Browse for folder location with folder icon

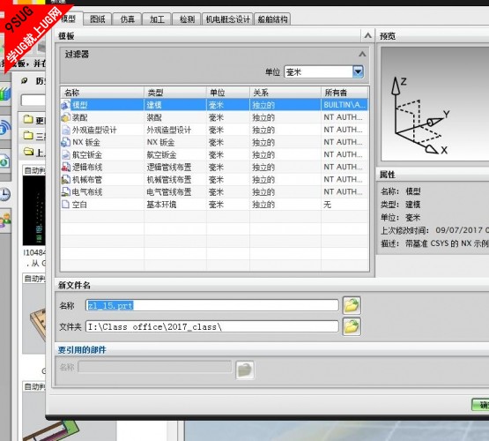click(x=352, y=326)
